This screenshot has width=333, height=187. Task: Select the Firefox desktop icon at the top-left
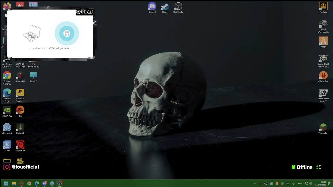click(7, 6)
